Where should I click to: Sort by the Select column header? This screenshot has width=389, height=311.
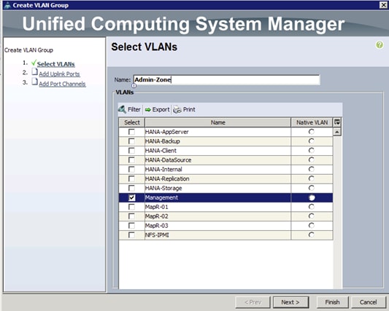click(x=131, y=122)
